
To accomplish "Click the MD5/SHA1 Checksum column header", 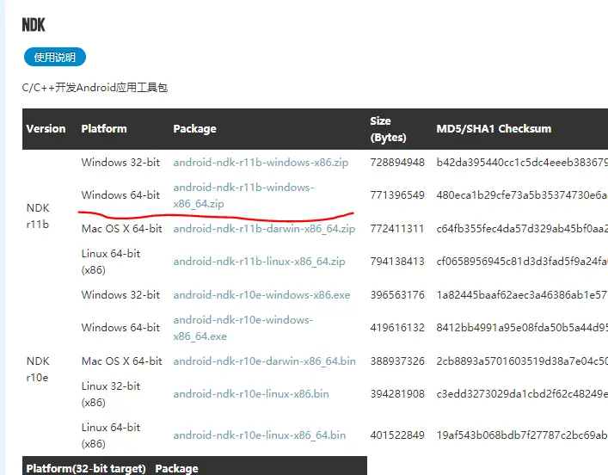I will 494,129.
